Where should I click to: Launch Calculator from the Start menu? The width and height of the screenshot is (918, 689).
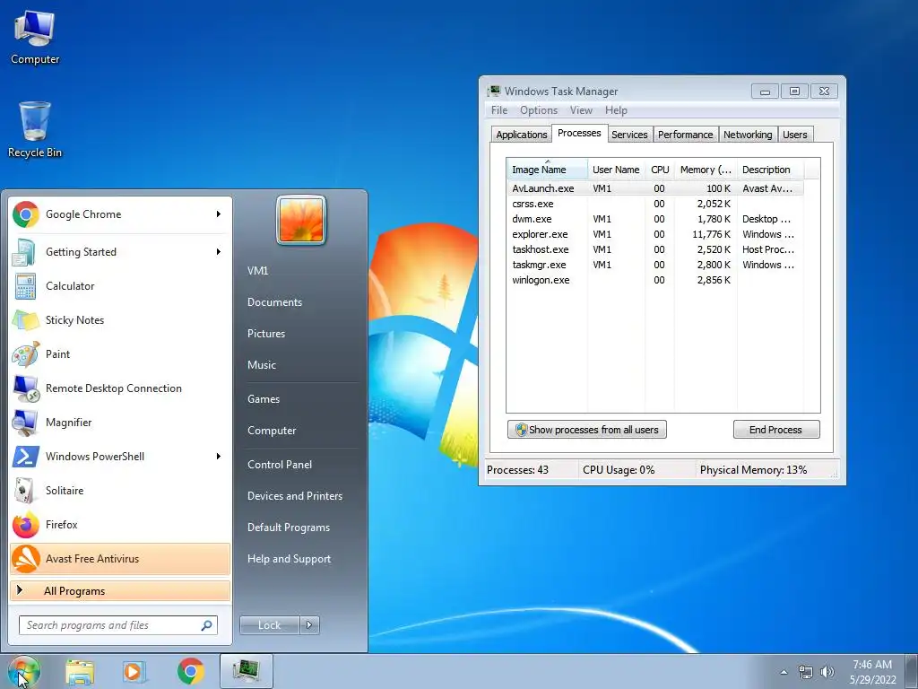pyautogui.click(x=120, y=286)
